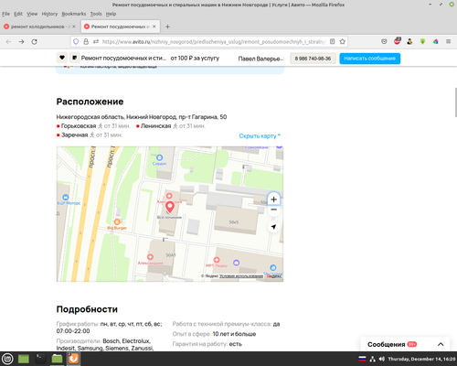Zoom out on the map with minus button
The width and height of the screenshot is (457, 366).
(273, 210)
